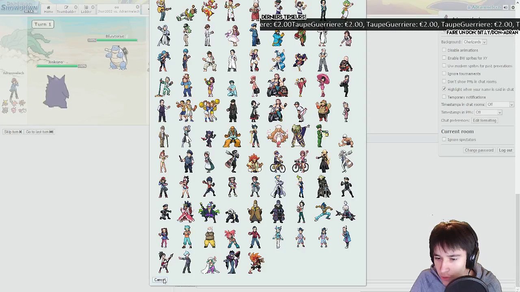Select the sage avatar in brown robe

coord(255,212)
